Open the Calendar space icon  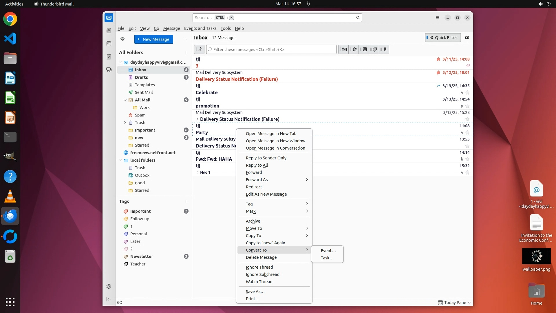coord(109,44)
